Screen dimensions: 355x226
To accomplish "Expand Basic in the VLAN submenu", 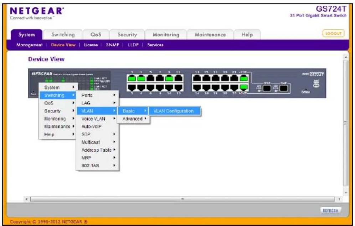I will (133, 111).
